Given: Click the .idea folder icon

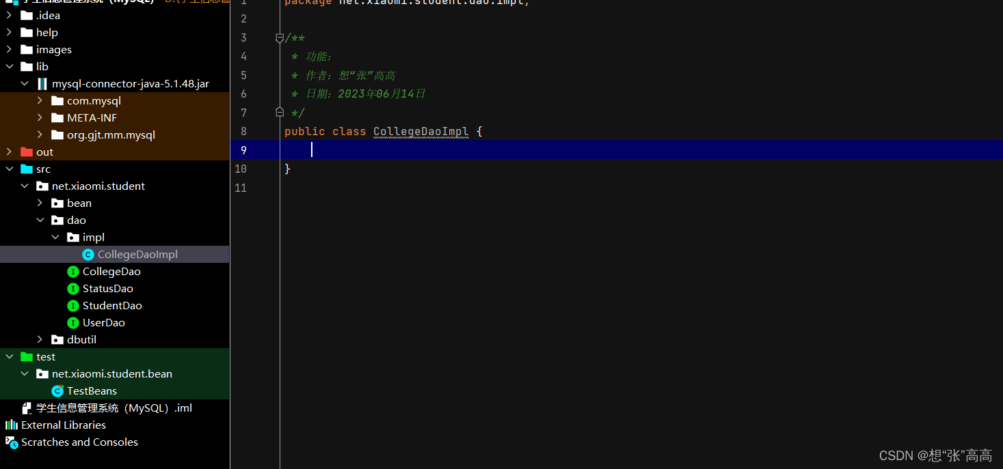Looking at the screenshot, I should pyautogui.click(x=27, y=15).
